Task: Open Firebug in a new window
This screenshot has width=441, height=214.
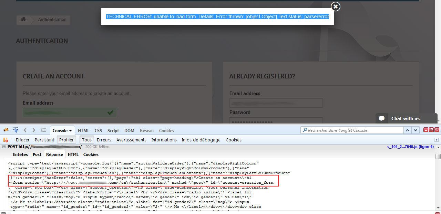Action: (x=431, y=130)
